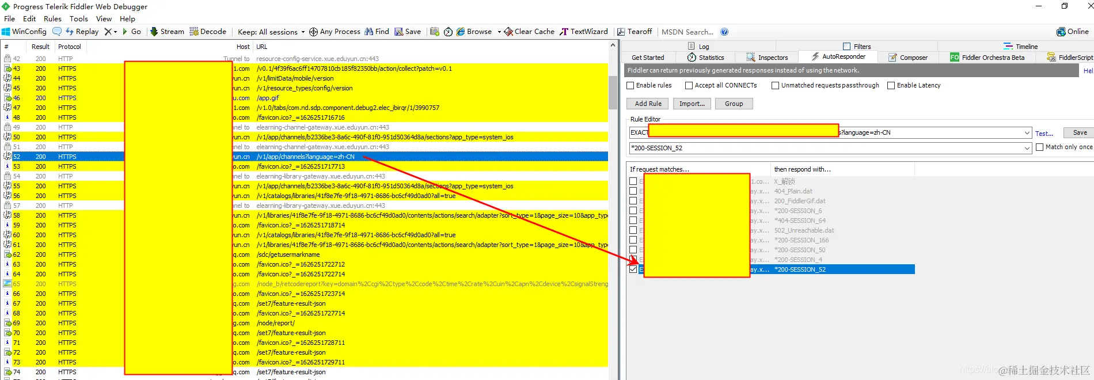Check the rule for 404_Plain.dat
Screen dimensions: 1094x380
click(x=633, y=191)
